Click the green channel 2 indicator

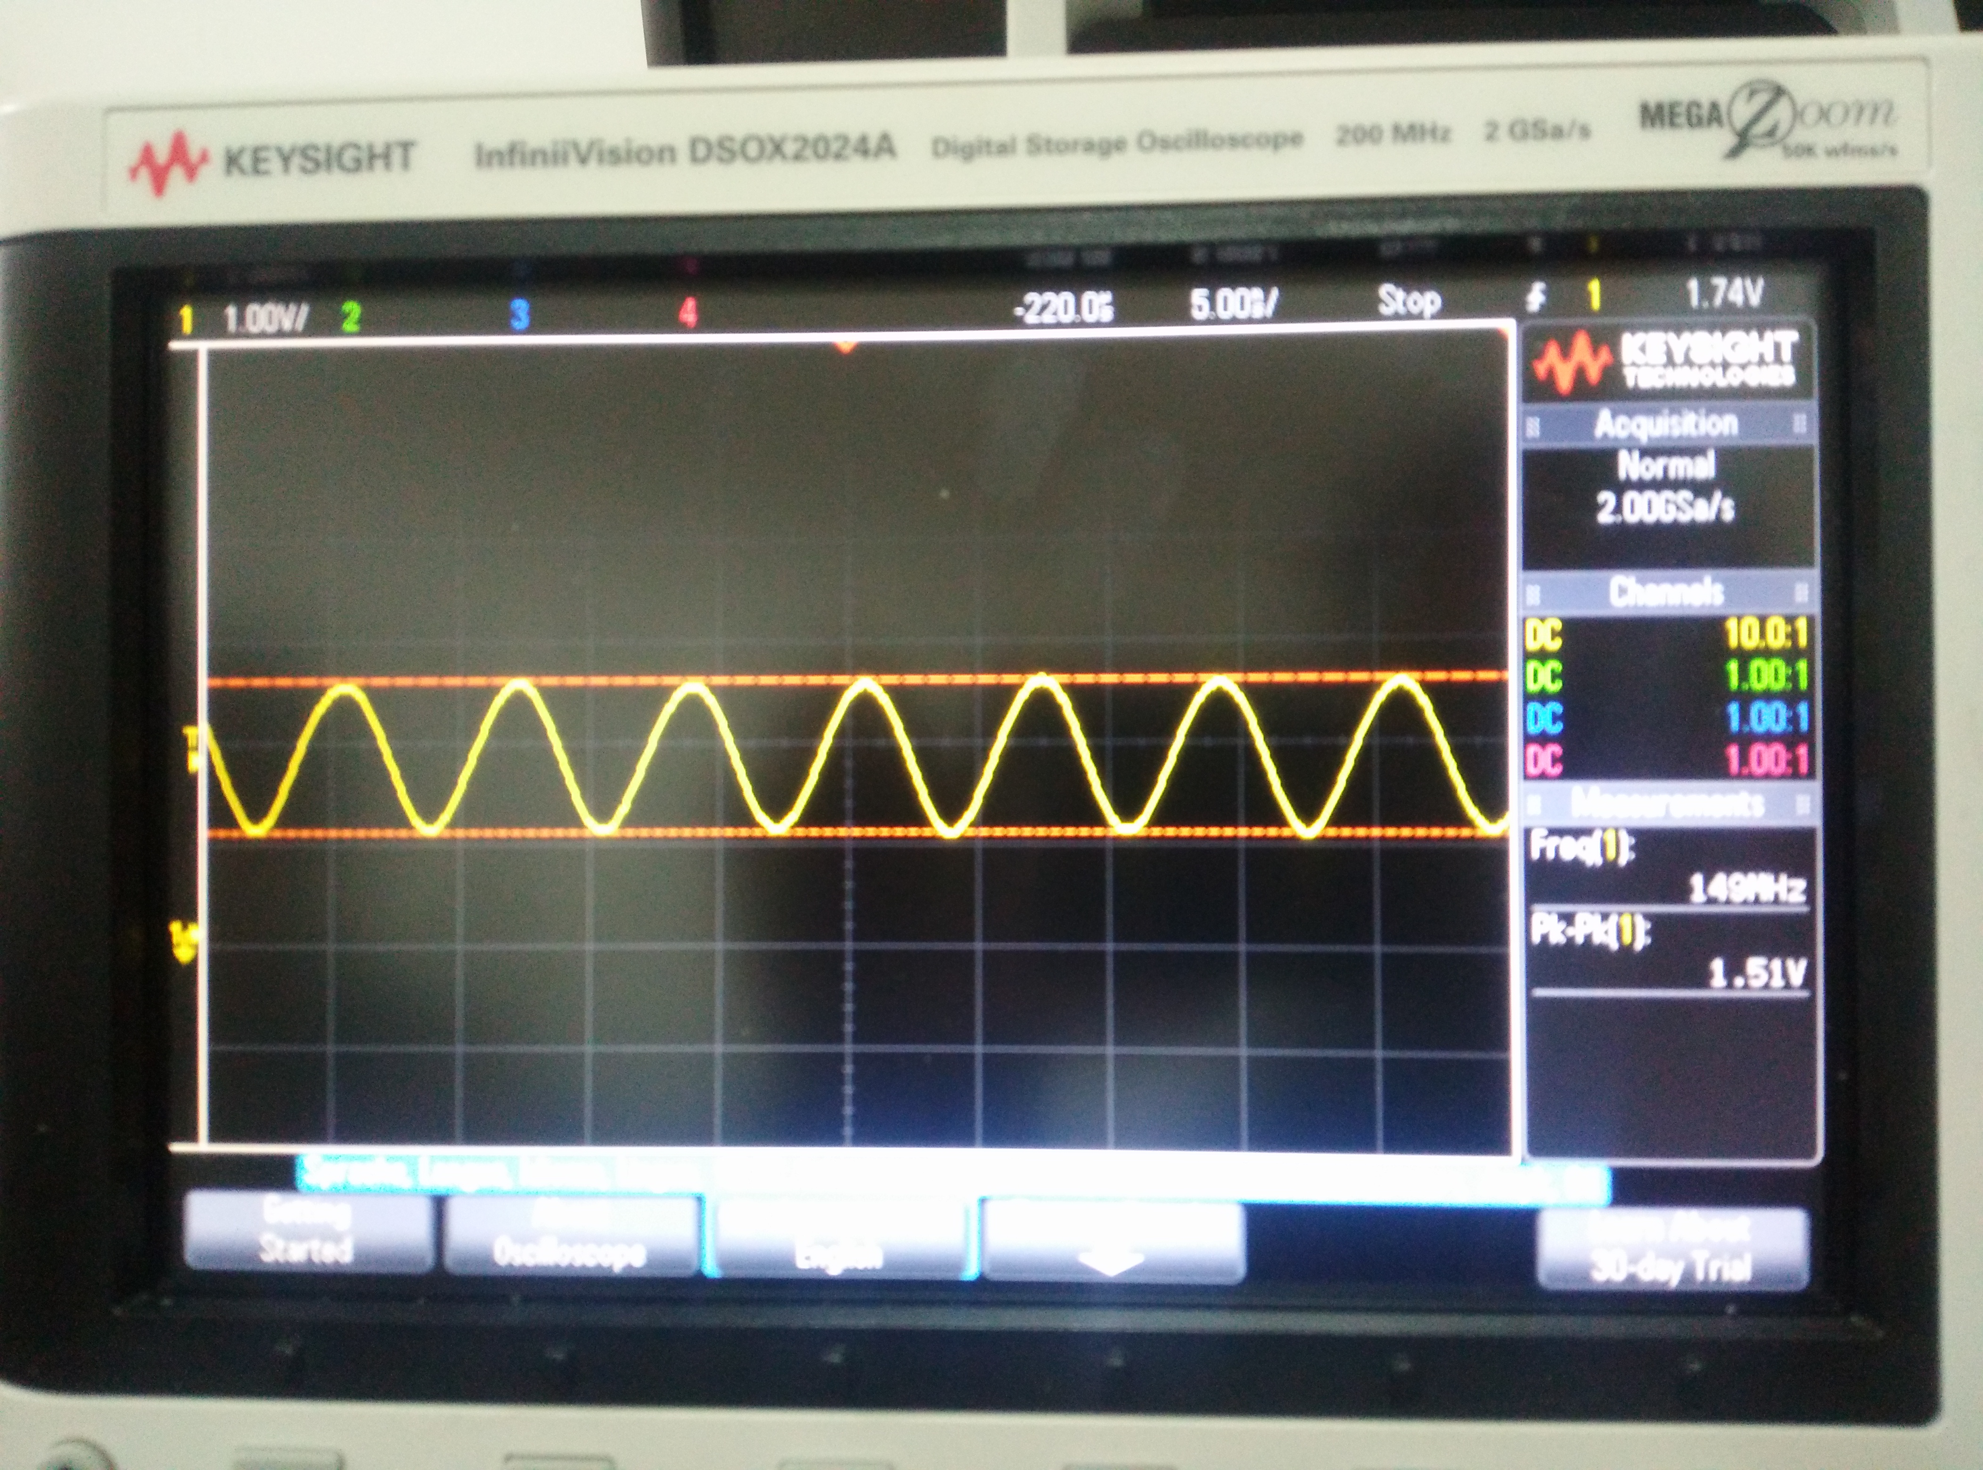351,317
